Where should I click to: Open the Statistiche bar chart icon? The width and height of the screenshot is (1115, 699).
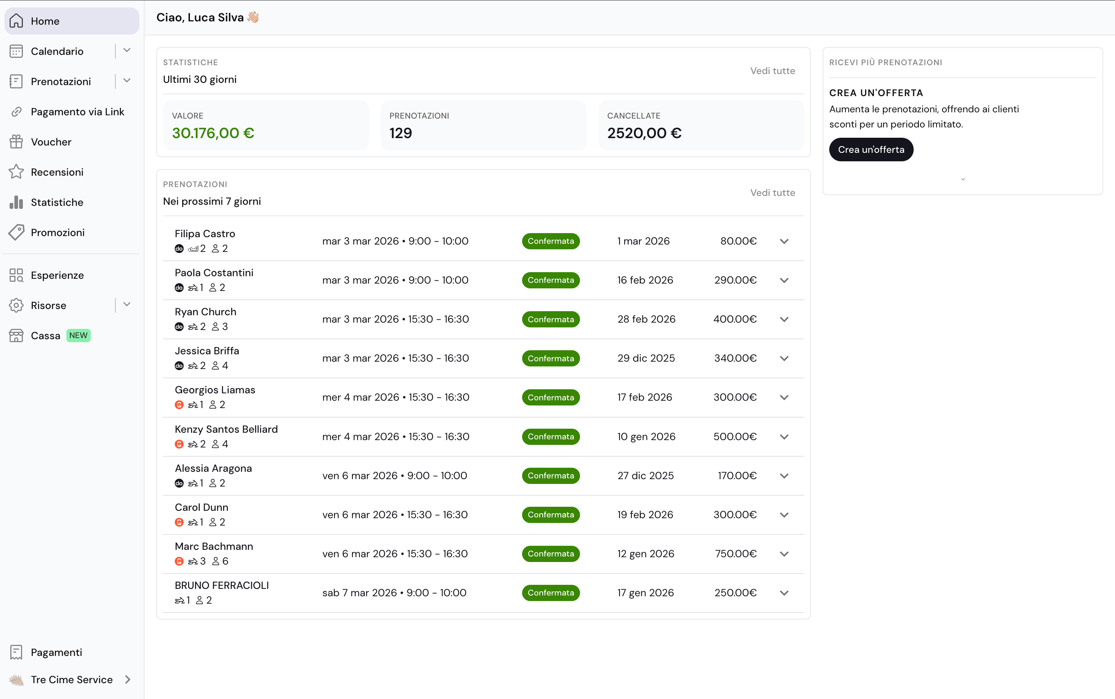tap(17, 202)
